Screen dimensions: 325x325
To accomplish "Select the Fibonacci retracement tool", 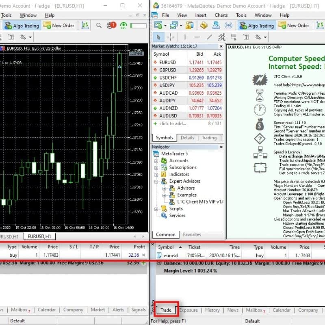I will click(234, 37).
